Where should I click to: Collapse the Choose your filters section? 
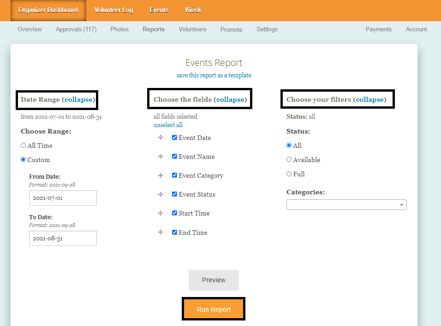tap(369, 99)
